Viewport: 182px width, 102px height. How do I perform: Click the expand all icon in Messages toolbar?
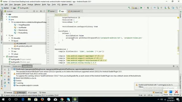9,69
